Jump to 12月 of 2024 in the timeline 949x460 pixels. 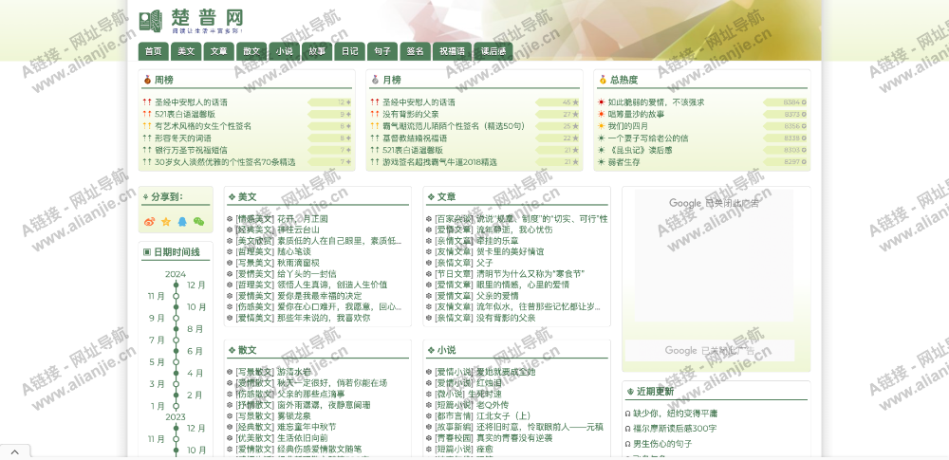pos(195,285)
